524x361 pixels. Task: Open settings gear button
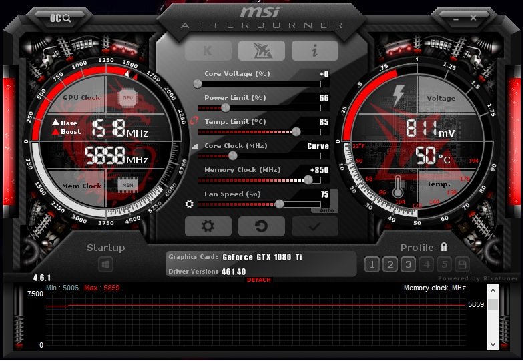(208, 226)
